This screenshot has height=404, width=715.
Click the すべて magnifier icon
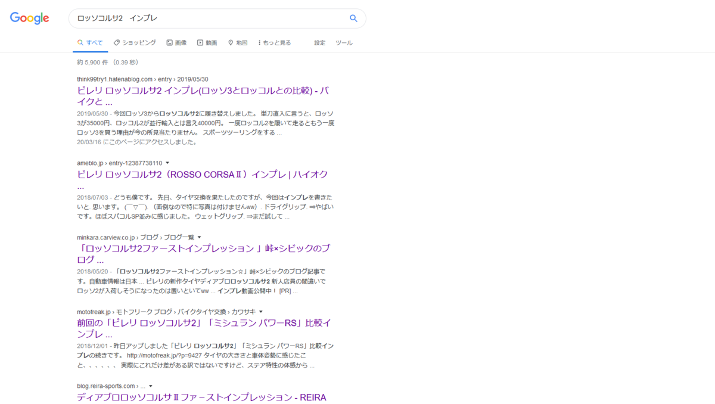80,43
